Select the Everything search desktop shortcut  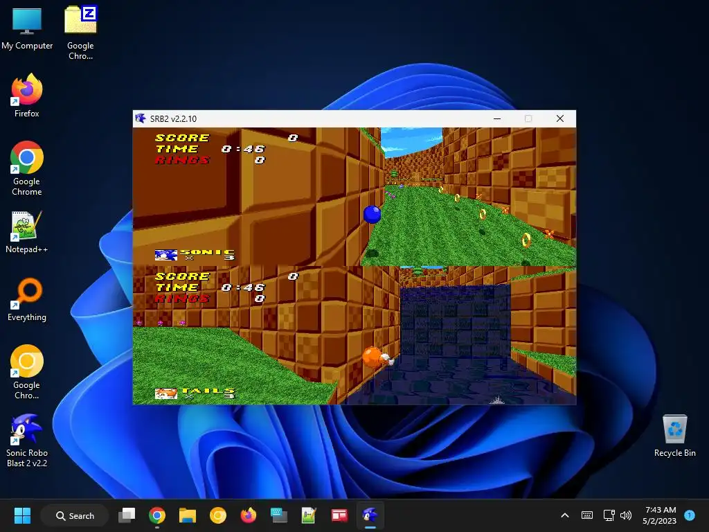[27, 299]
